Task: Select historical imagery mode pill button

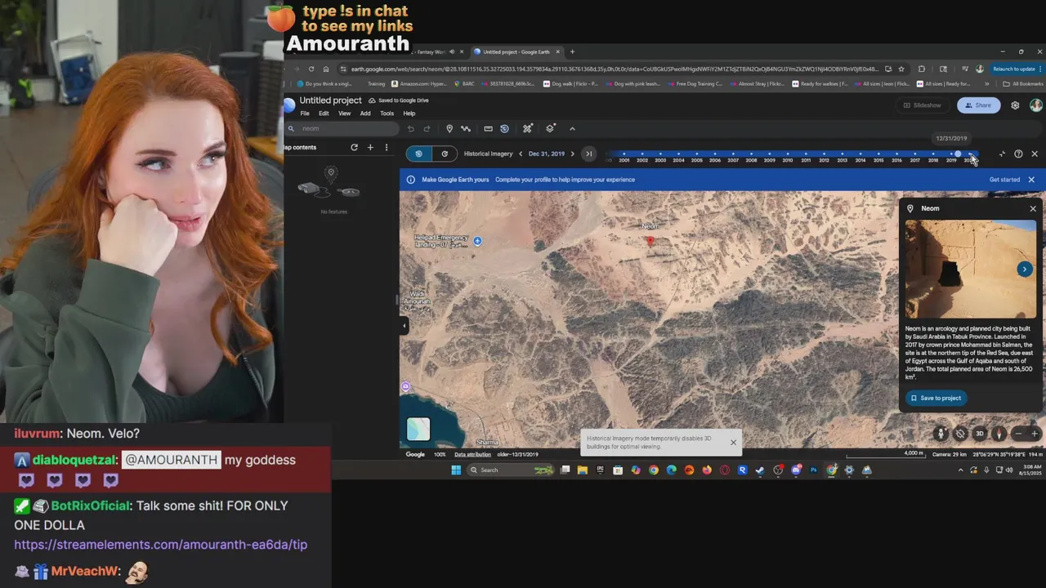Action: coord(419,154)
